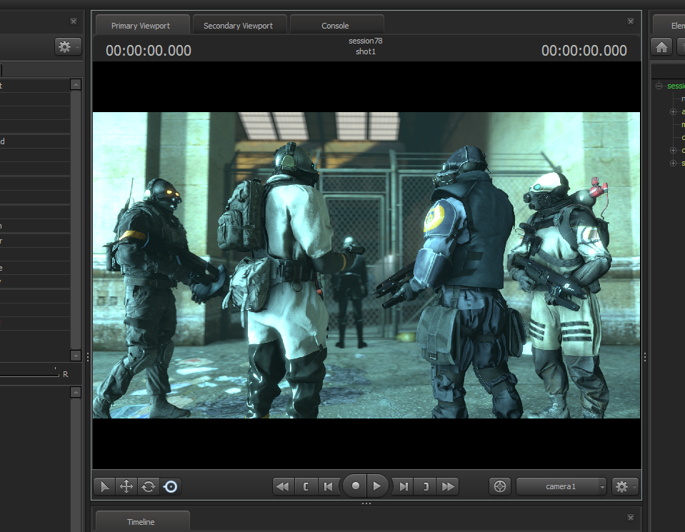Expand the first plus node under session
Screen dimensions: 685x532
673,112
